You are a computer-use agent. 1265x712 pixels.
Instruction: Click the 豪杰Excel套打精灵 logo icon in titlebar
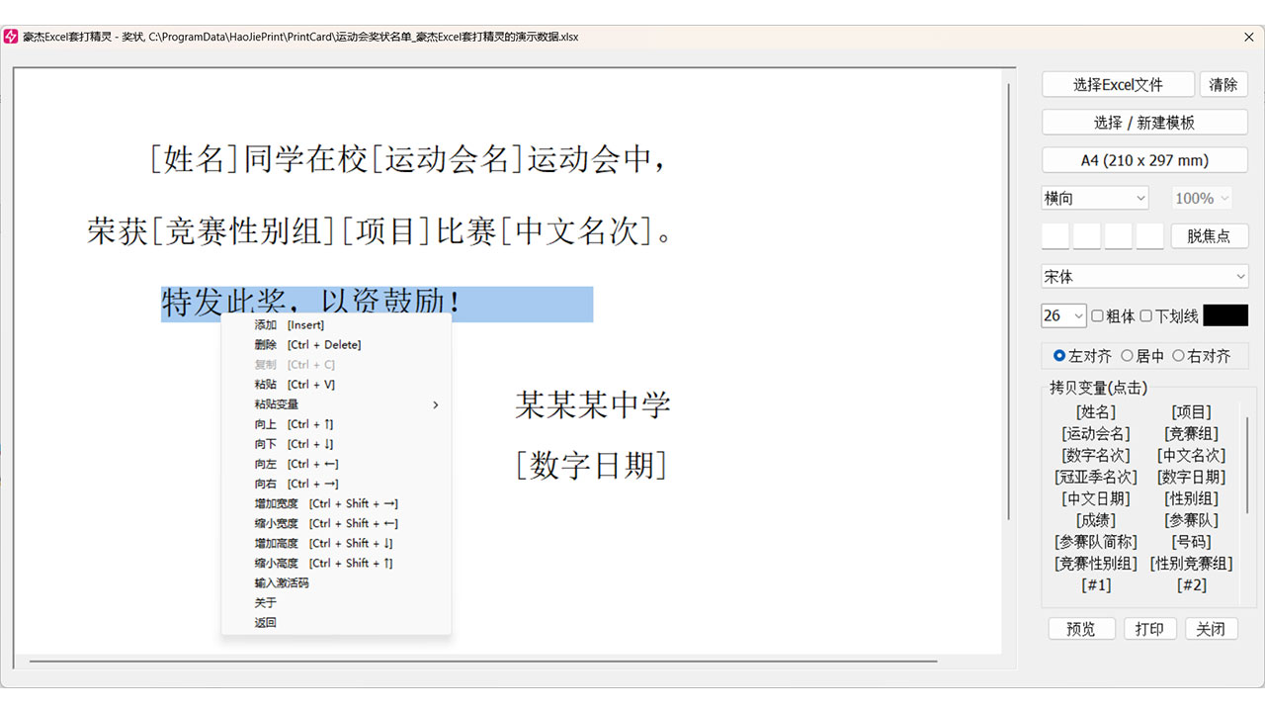coord(11,36)
